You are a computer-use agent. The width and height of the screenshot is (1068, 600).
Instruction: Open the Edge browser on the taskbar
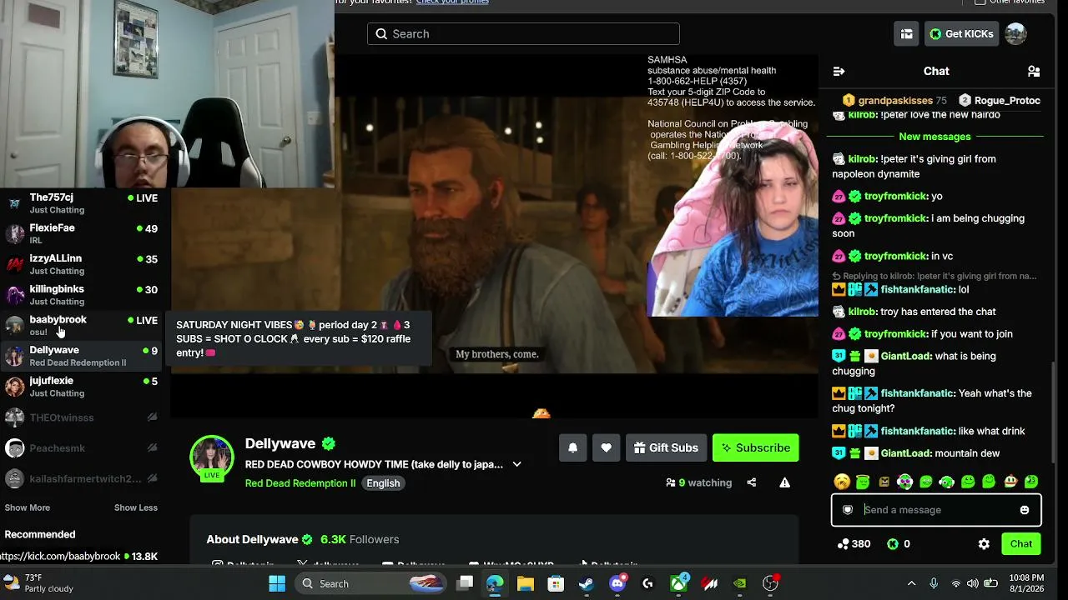coord(495,583)
